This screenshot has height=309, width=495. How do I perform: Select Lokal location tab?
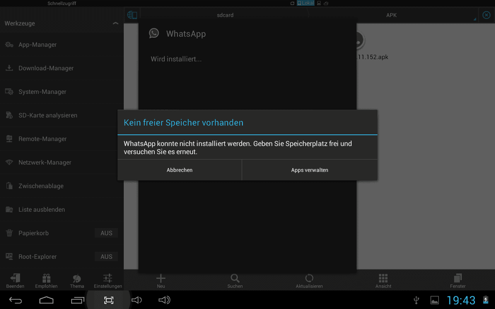click(x=306, y=3)
